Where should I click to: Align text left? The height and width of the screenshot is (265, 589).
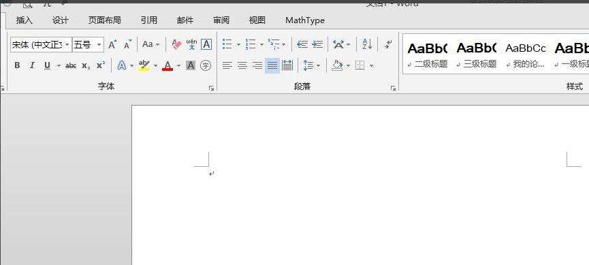pos(227,66)
